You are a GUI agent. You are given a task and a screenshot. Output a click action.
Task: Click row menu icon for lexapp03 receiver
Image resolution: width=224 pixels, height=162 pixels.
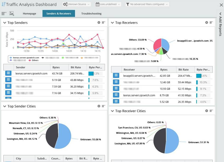(116, 76)
